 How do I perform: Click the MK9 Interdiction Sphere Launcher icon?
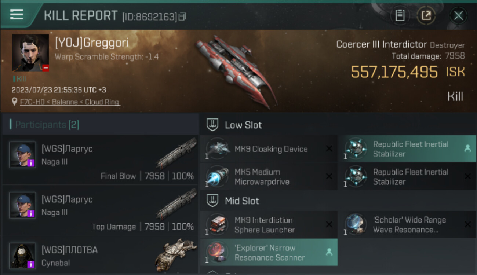(x=218, y=224)
